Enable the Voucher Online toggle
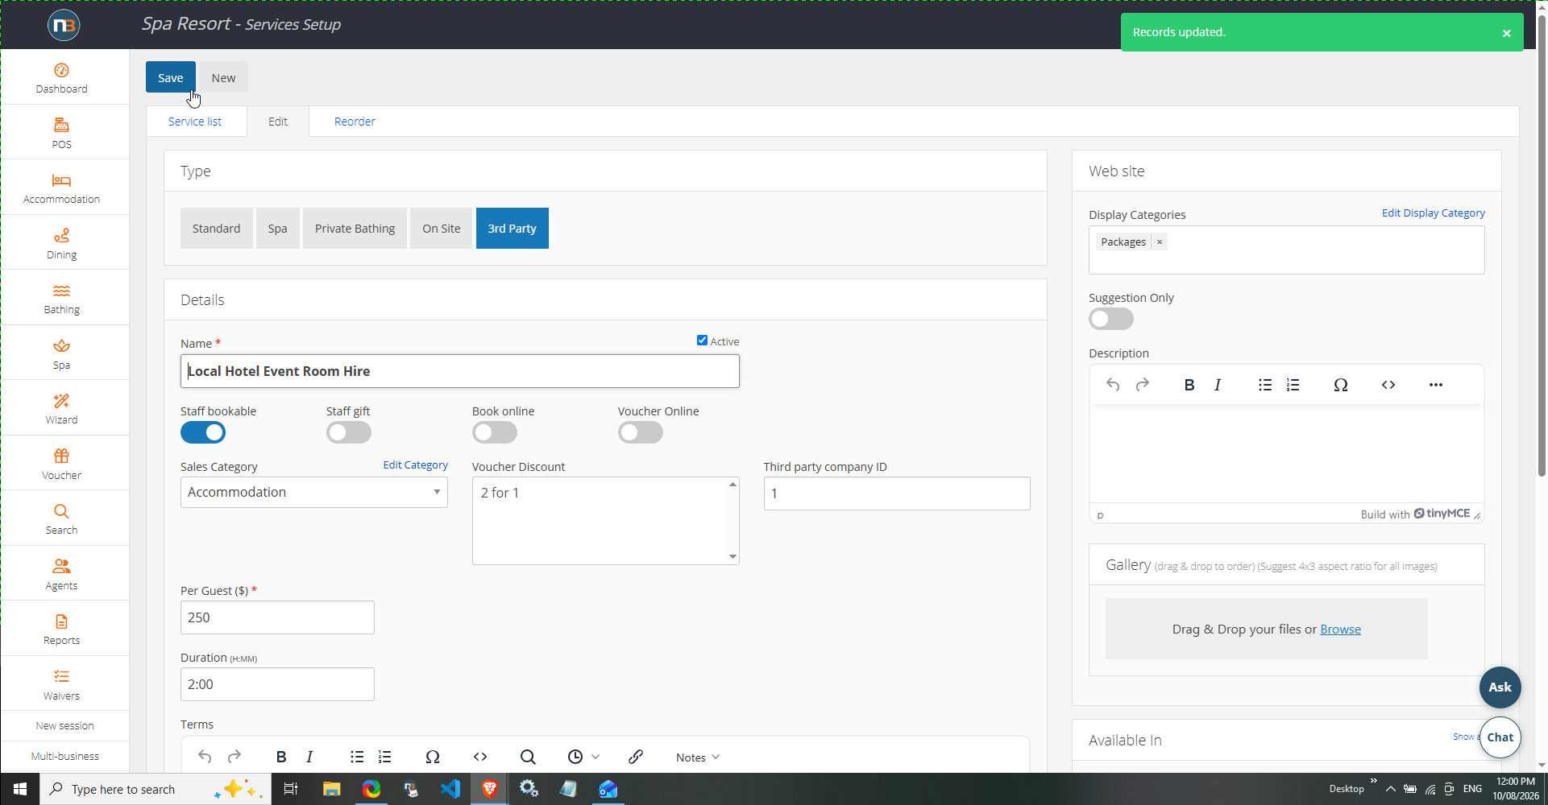1548x805 pixels. pyautogui.click(x=641, y=432)
